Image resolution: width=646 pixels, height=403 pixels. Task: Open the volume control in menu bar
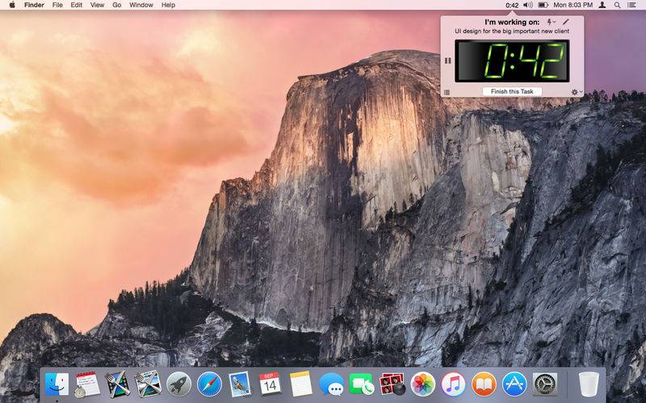click(x=528, y=5)
